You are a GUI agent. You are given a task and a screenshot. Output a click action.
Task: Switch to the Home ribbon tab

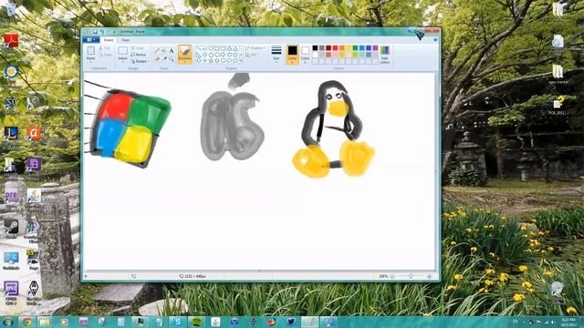109,40
